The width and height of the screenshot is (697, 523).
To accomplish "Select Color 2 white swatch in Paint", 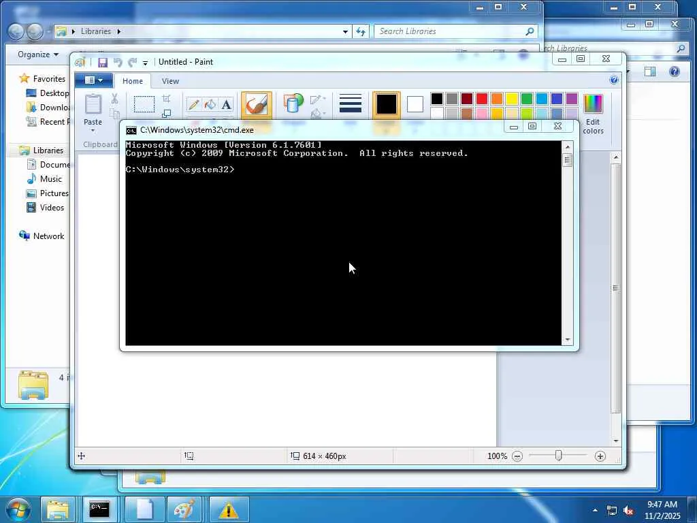I will [415, 104].
